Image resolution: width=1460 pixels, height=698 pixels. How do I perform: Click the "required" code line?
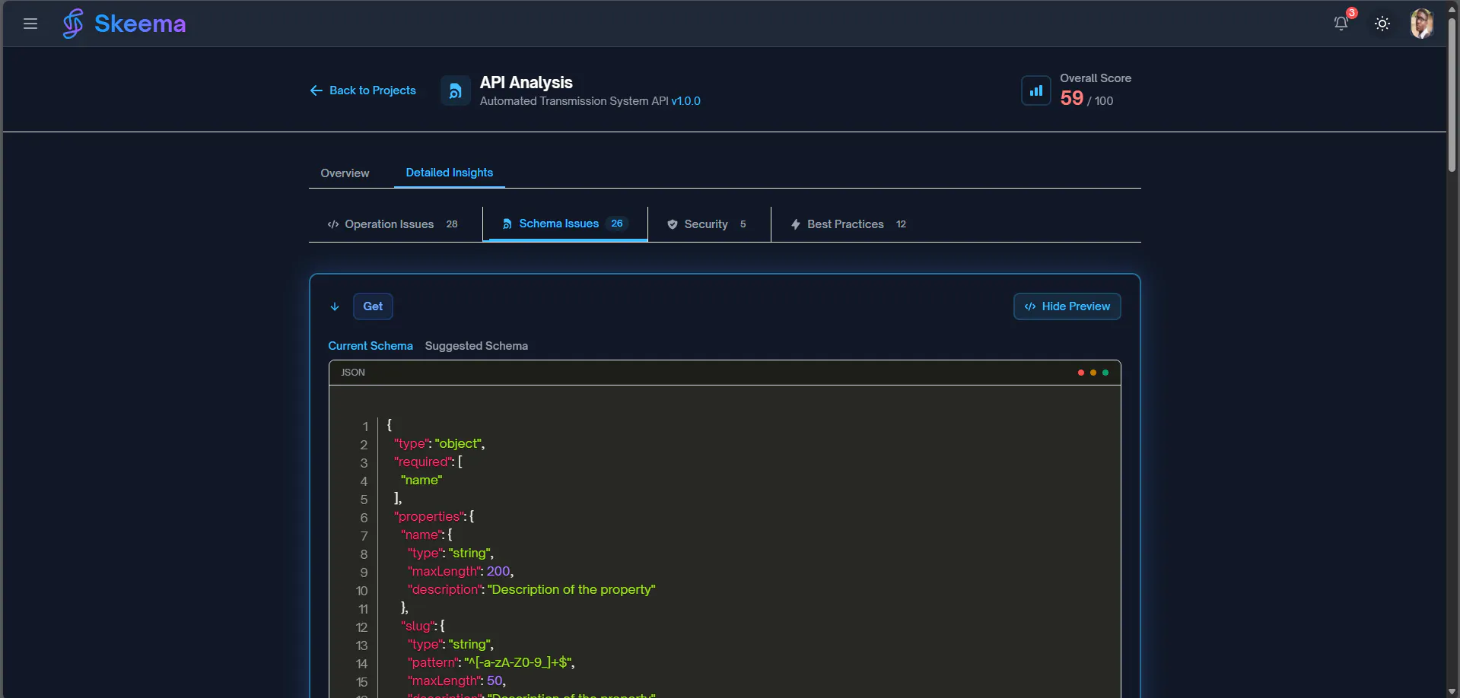click(x=428, y=462)
